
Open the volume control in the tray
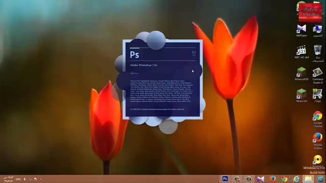[25, 179]
